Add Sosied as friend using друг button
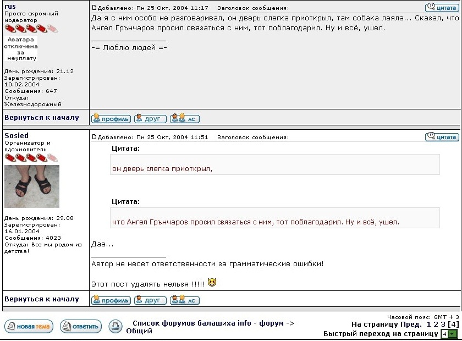462x341 pixels. 150,300
